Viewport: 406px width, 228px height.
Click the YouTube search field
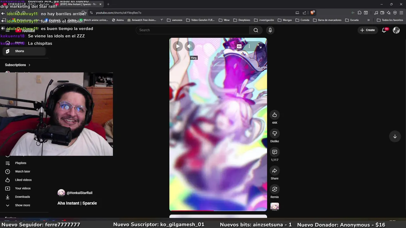193,30
